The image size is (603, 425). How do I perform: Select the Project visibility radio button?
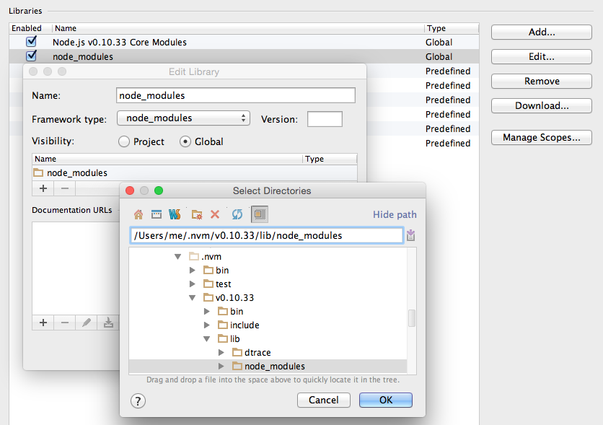click(123, 141)
